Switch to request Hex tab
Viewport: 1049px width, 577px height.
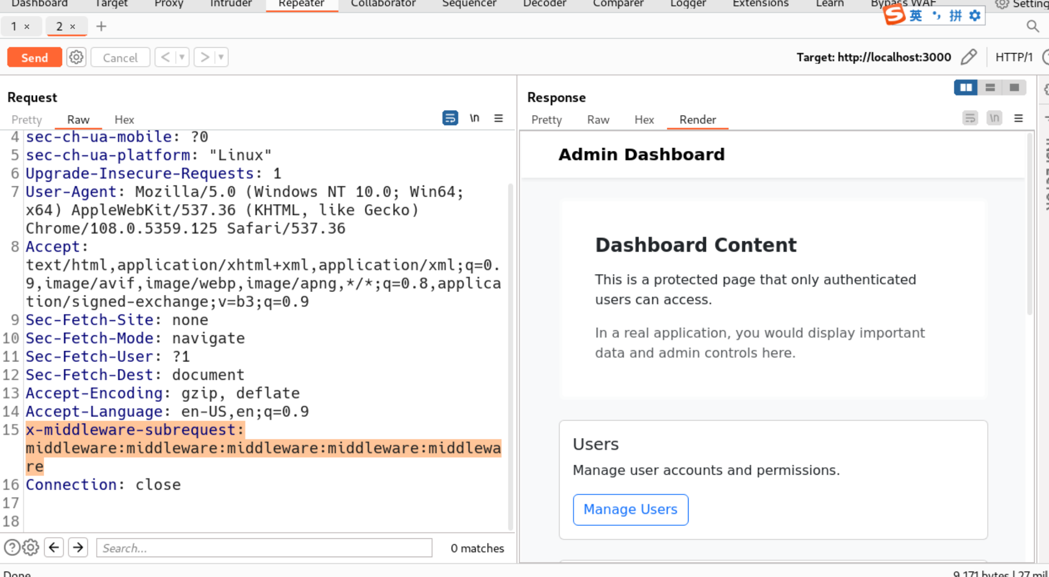pos(124,120)
